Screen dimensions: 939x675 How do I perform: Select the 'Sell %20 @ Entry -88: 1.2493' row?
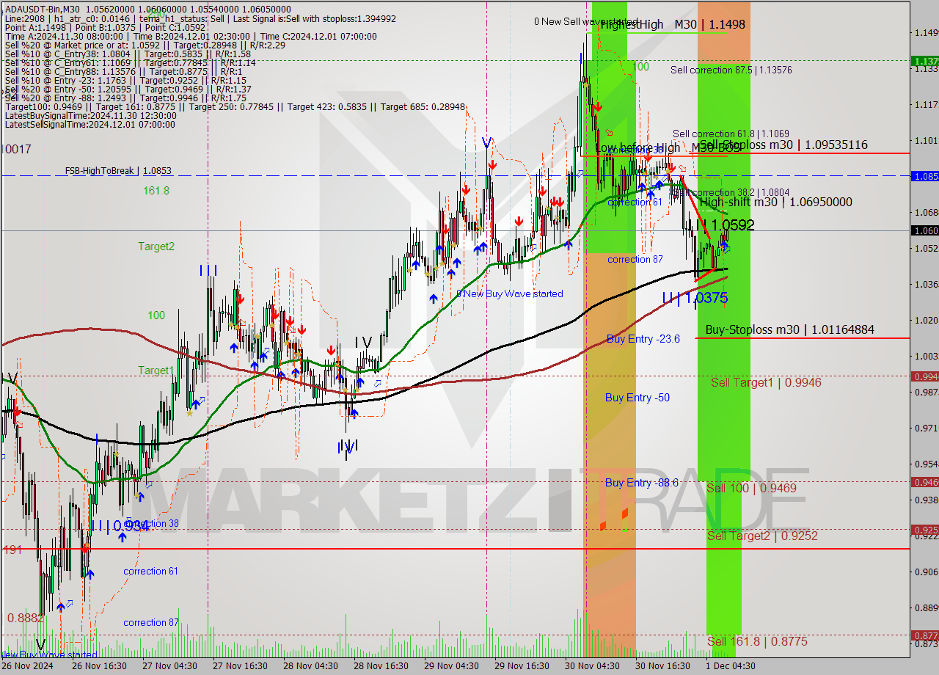(x=125, y=98)
